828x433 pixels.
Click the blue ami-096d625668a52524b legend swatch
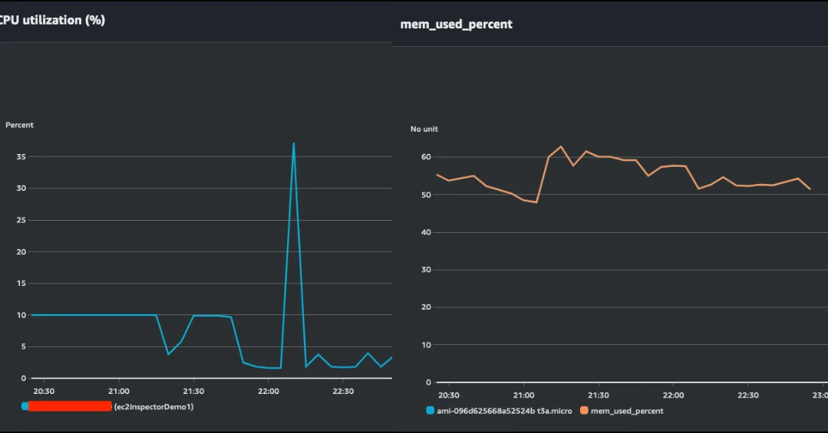(430, 410)
